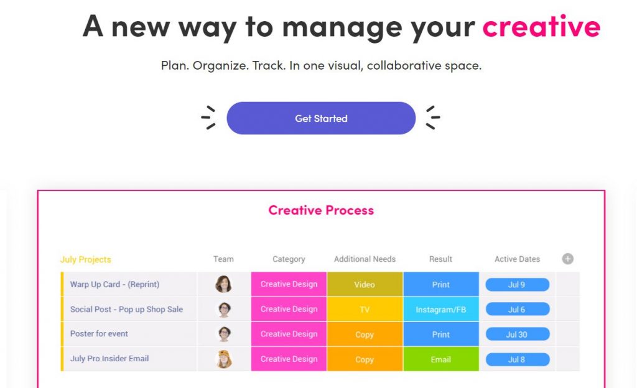
Task: Change the TV status on Social Post row
Action: pos(365,309)
